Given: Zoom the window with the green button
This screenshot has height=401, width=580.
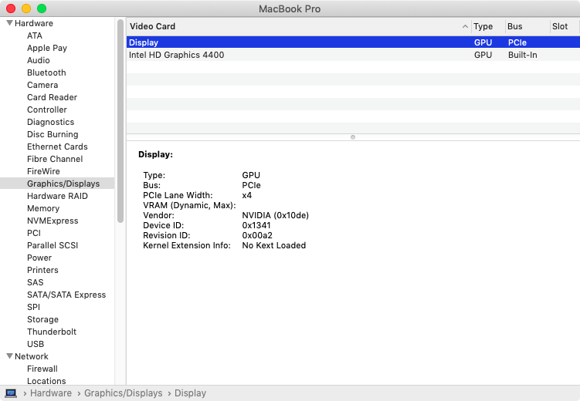Looking at the screenshot, I should (x=42, y=8).
